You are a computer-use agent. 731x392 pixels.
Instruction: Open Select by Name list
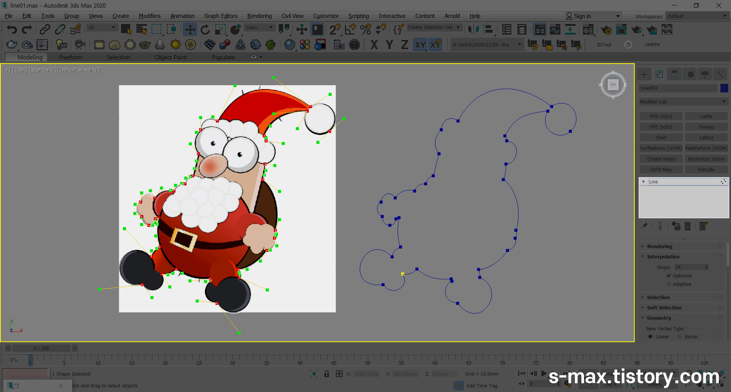click(x=142, y=29)
